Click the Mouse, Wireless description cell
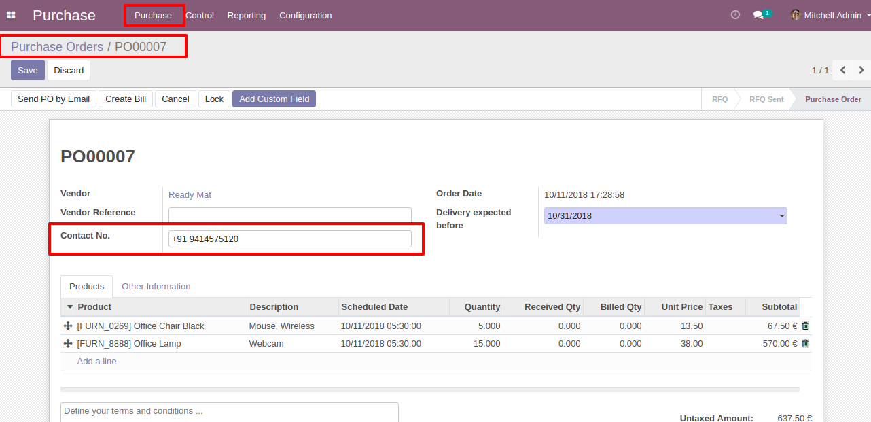871x422 pixels. 292,326
